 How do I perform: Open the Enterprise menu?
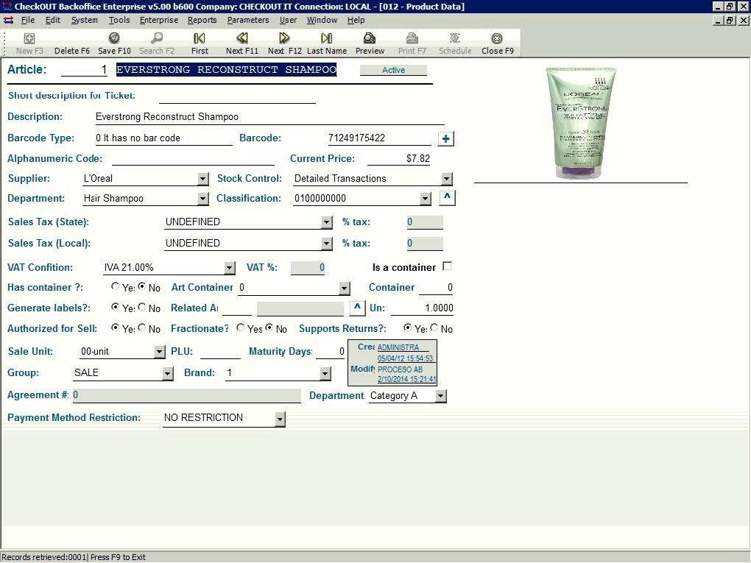pos(158,20)
